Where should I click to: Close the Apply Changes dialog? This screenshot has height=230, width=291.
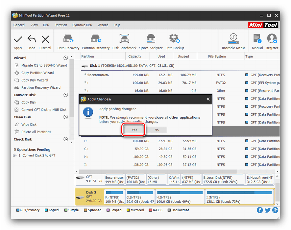(x=208, y=99)
